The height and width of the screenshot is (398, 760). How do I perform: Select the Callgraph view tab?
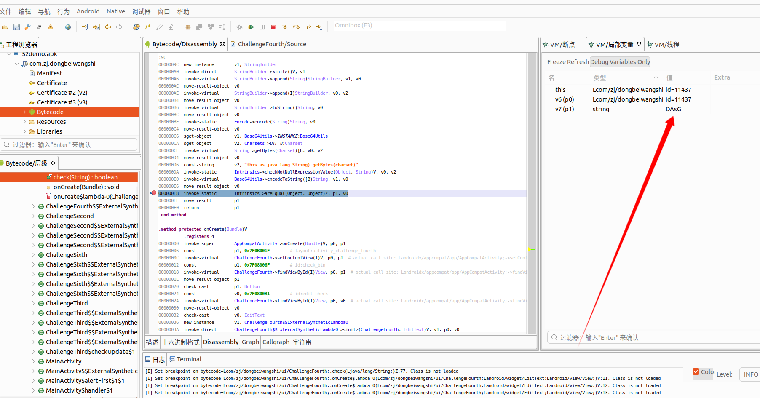point(276,342)
